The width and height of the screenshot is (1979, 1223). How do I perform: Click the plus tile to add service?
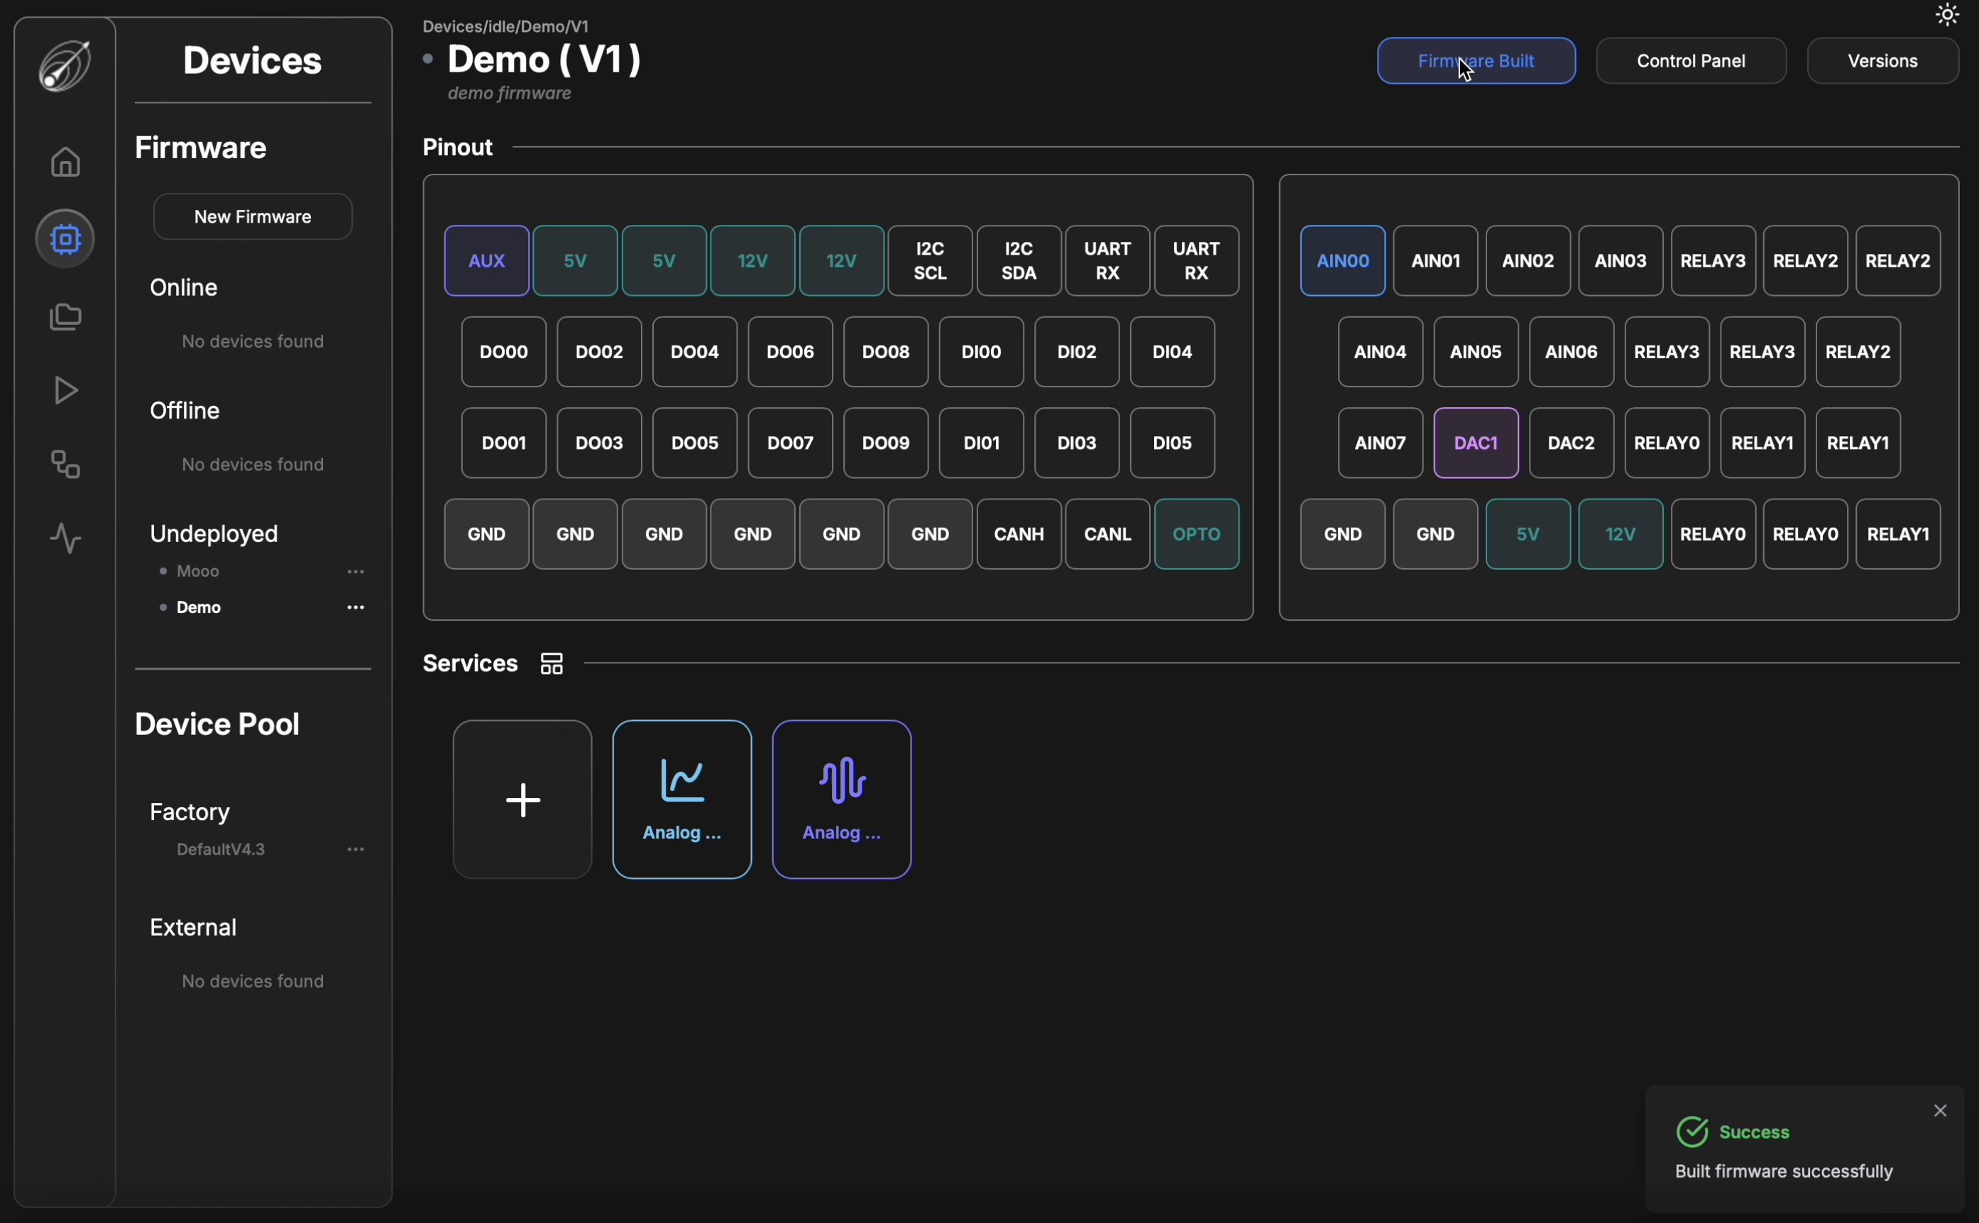pyautogui.click(x=523, y=799)
